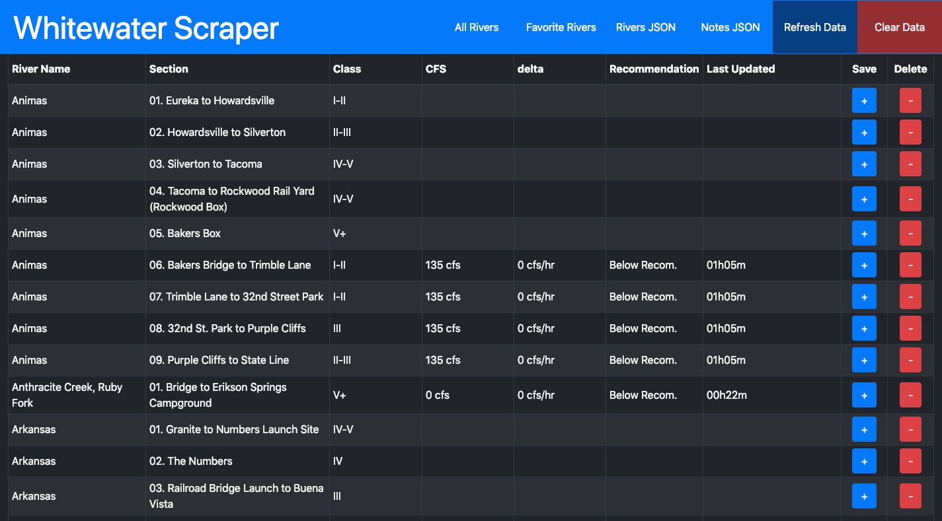Image resolution: width=942 pixels, height=521 pixels.
Task: Delete Railroad Bridge Launch to Buena Vista
Action: (910, 496)
